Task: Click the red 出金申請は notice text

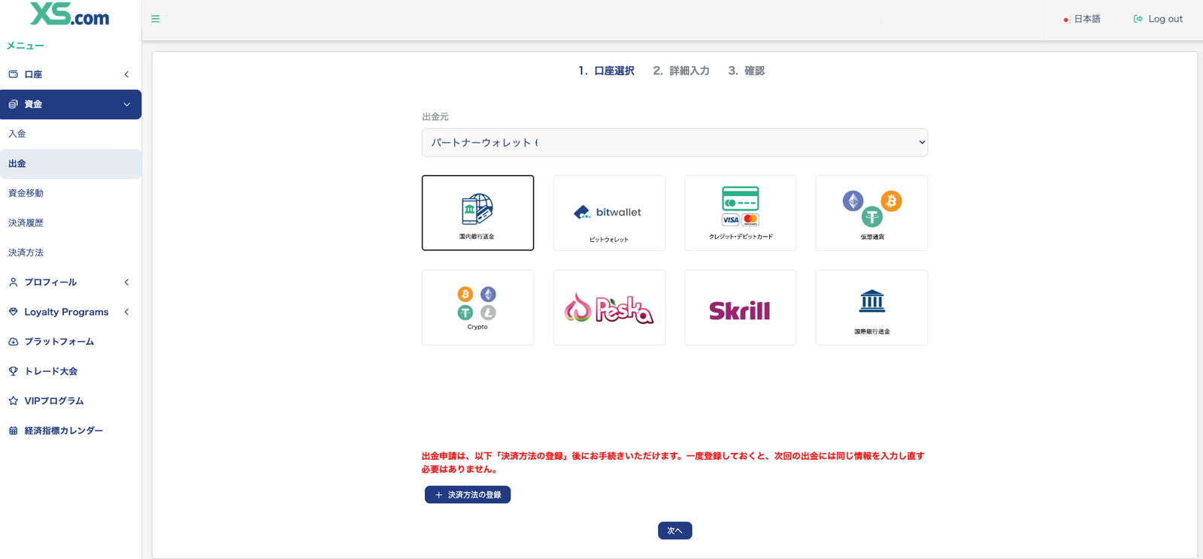Action: 673,462
